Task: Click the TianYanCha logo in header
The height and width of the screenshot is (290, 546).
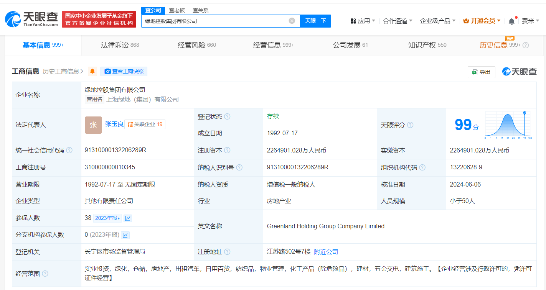Action: [31, 19]
